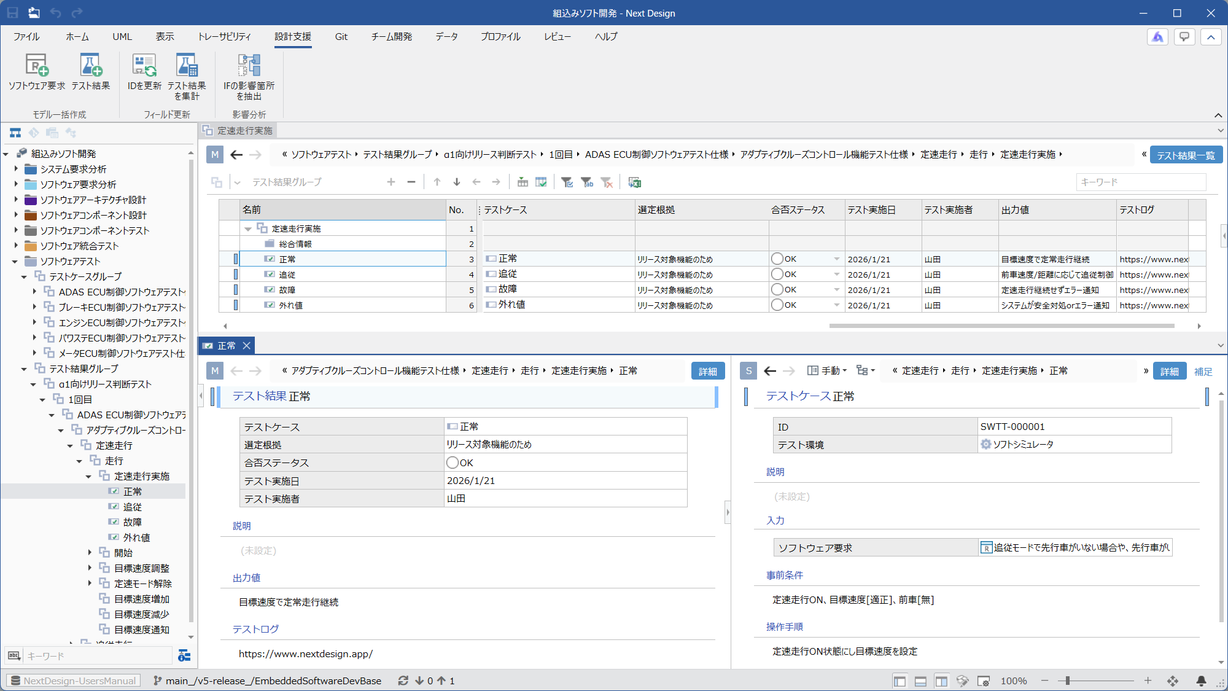Click the table column check icon
This screenshot has width=1228, height=691.
coord(541,182)
